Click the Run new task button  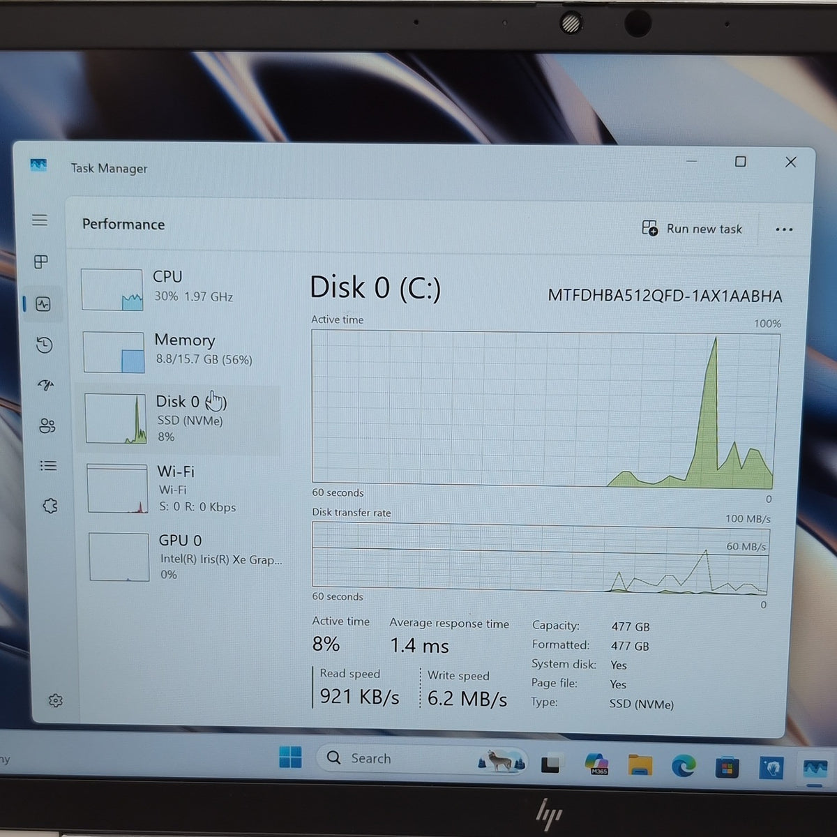click(x=692, y=229)
